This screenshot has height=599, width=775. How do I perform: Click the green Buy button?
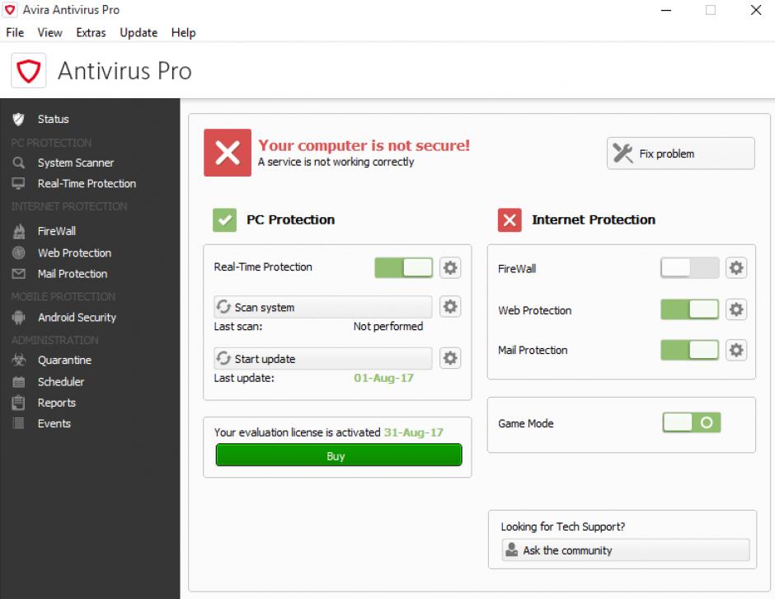tap(339, 455)
